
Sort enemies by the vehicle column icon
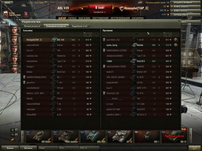138,34
